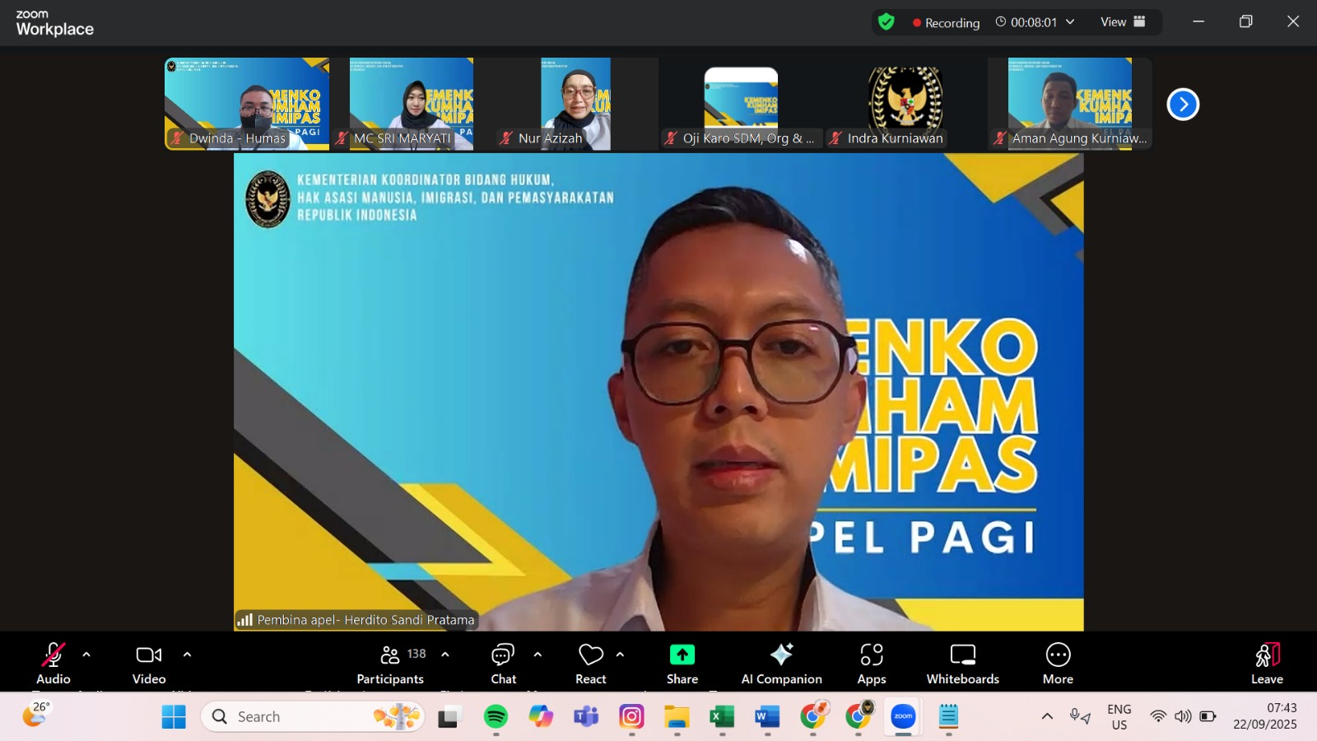Open the Chat panel
Viewport: 1317px width, 741px height.
point(503,664)
